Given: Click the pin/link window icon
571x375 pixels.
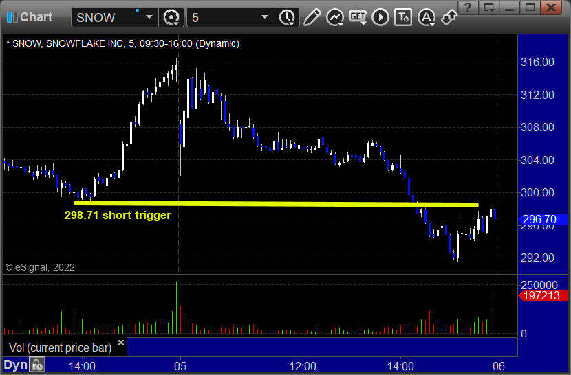Looking at the screenshot, I should click(x=449, y=16).
